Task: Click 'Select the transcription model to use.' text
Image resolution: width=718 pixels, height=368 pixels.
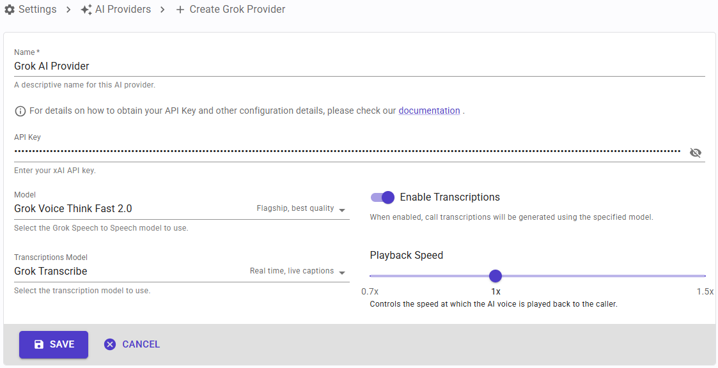Action: 82,291
